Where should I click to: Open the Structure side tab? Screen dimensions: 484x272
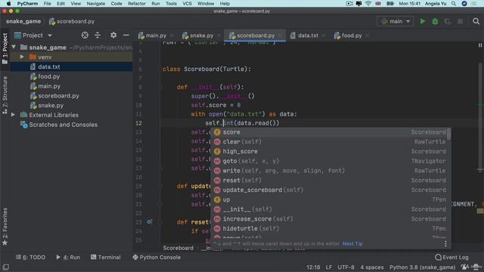5,95
